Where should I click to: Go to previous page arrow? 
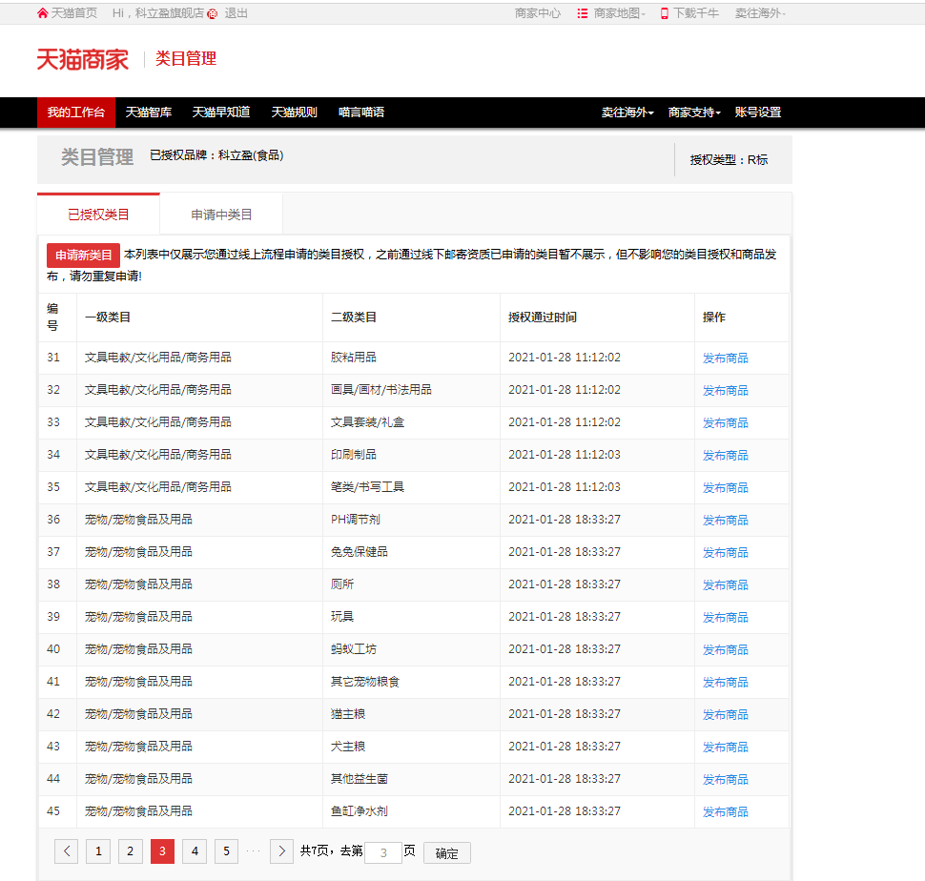66,850
